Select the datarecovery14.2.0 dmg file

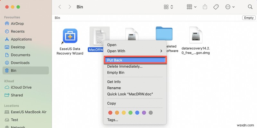[196, 35]
